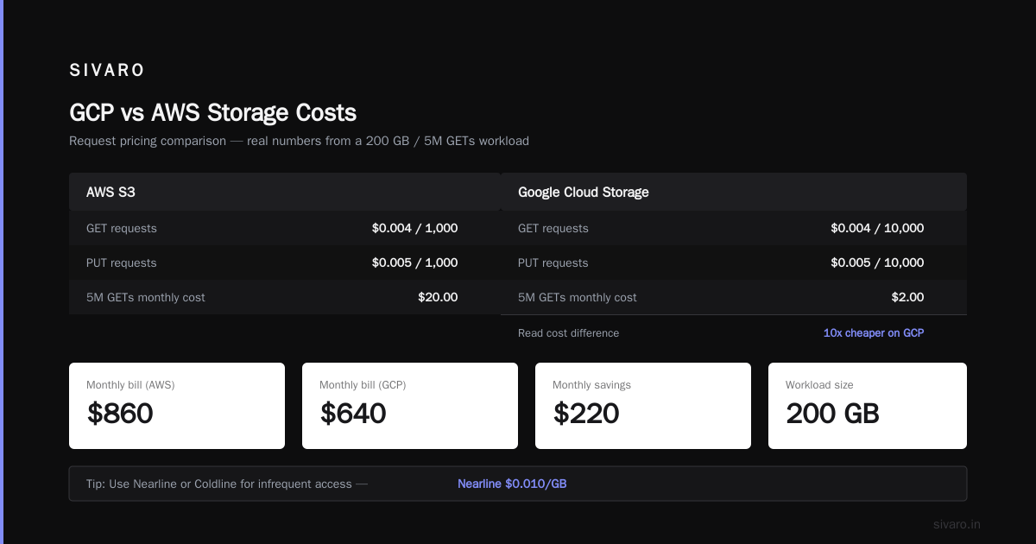The height and width of the screenshot is (544, 1036).
Task: Click the subtitle about request pricing comparison
Action: (x=299, y=140)
